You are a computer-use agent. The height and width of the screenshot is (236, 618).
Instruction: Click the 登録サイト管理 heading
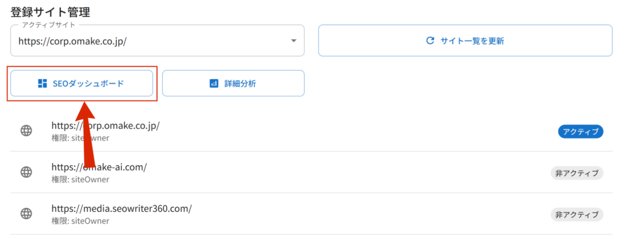click(51, 12)
